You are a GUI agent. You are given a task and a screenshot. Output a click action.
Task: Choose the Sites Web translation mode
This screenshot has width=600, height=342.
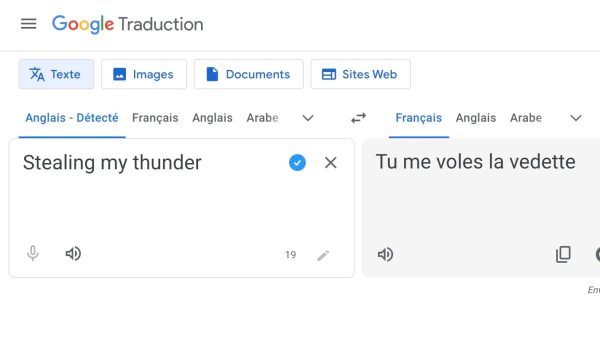click(360, 74)
